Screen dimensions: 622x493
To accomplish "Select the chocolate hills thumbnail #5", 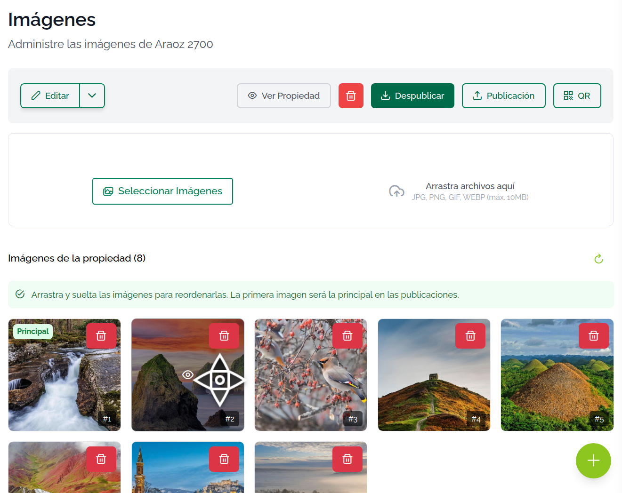I will click(557, 375).
